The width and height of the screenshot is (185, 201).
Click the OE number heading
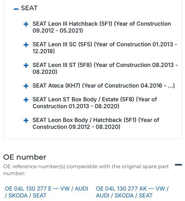point(25,157)
